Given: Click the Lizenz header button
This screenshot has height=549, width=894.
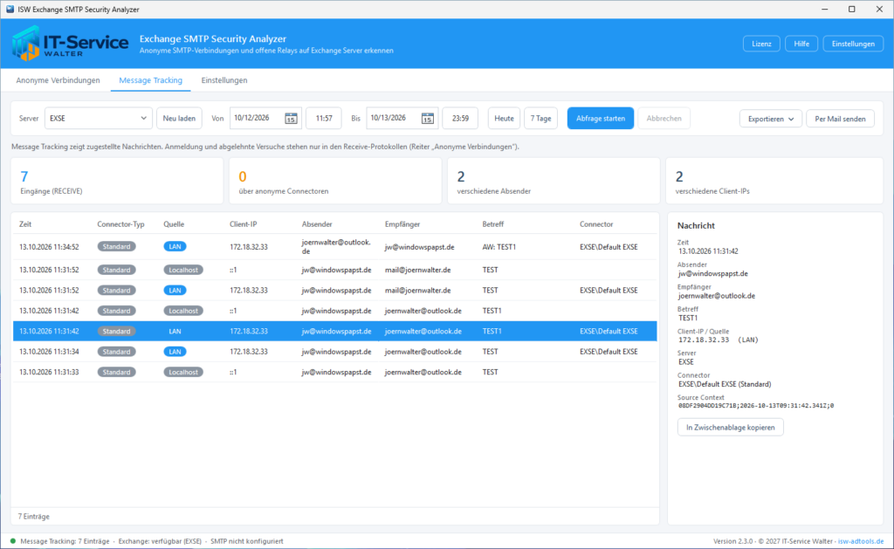Looking at the screenshot, I should point(761,44).
